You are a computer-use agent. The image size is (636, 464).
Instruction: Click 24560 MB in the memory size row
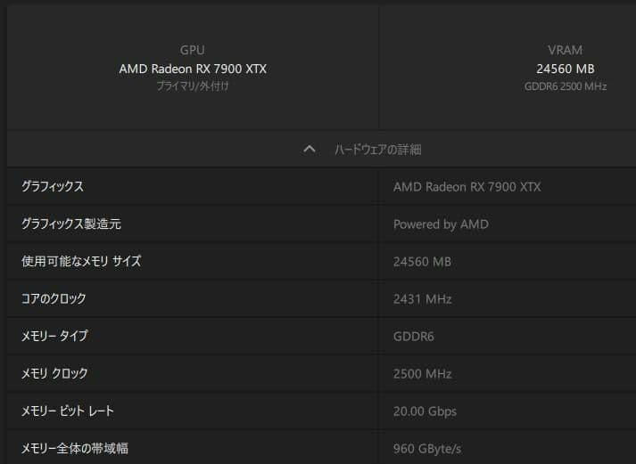click(422, 262)
